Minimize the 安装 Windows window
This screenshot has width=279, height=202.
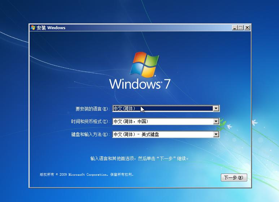click(235, 27)
